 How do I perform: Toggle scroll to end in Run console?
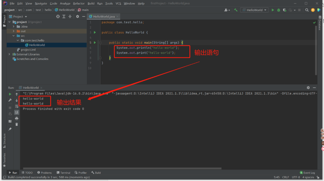[16, 112]
